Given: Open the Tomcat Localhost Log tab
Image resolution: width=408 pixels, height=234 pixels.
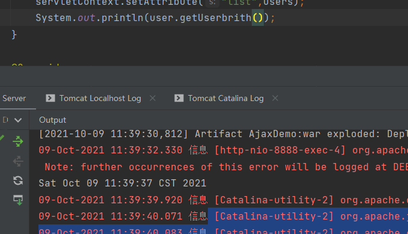Looking at the screenshot, I should (100, 99).
